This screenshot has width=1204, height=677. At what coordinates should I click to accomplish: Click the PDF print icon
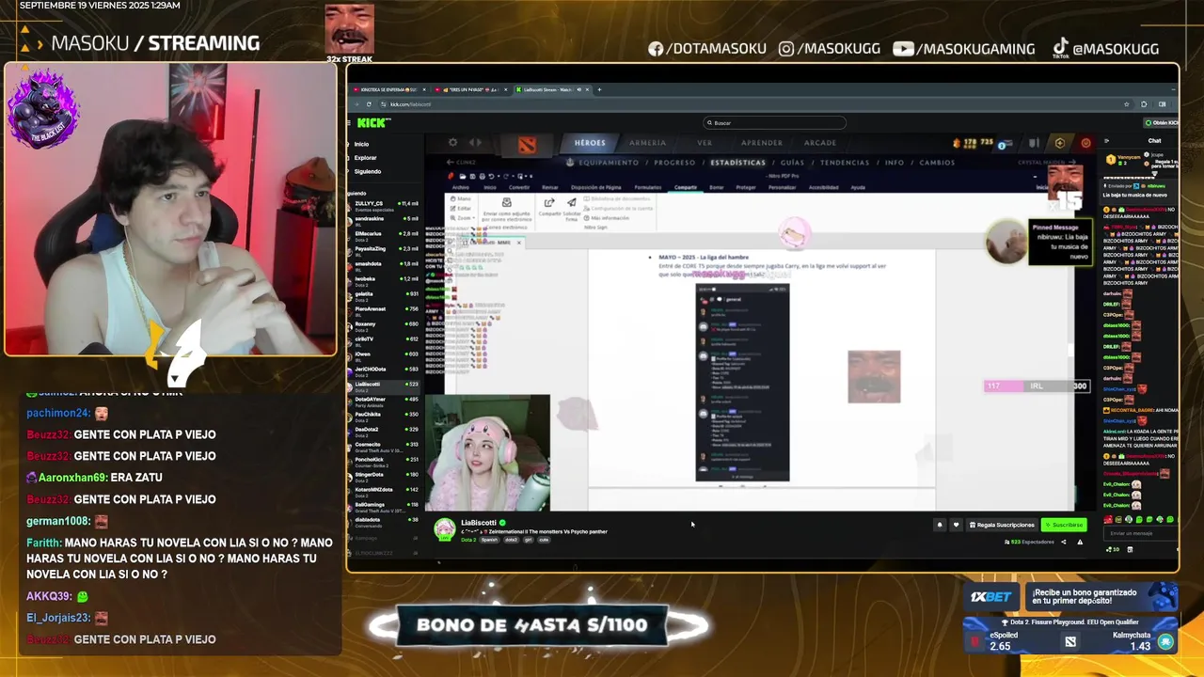483,176
